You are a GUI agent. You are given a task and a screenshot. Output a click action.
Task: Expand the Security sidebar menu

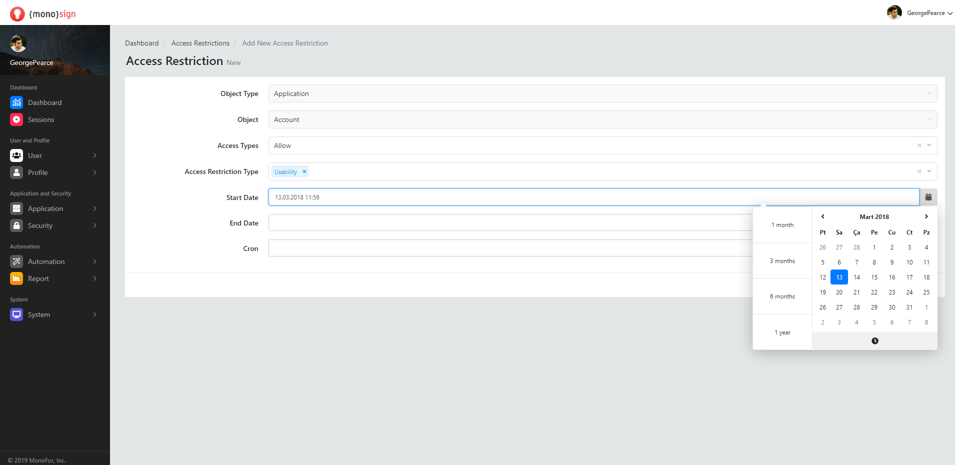54,225
